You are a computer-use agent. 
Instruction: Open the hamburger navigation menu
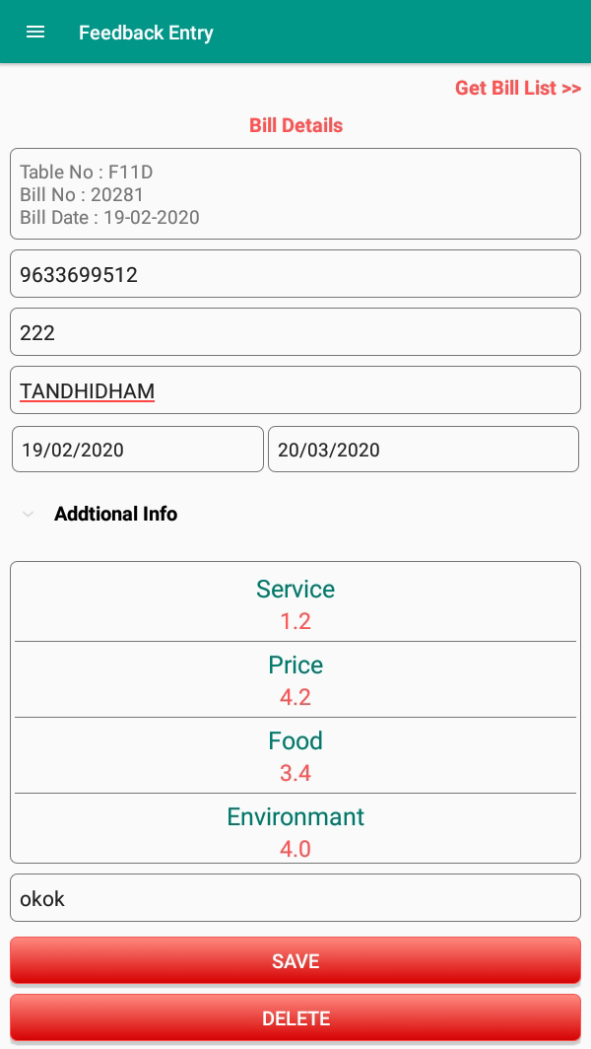[35, 32]
